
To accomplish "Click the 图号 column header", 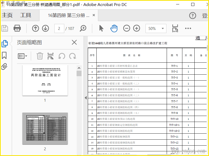I will [174, 55].
